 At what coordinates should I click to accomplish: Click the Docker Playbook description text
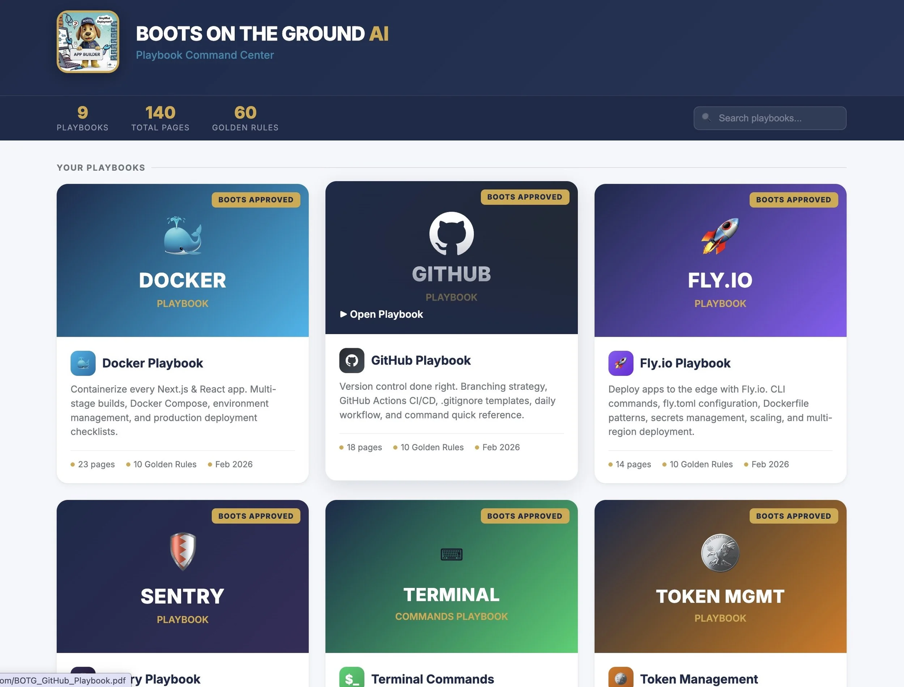[x=173, y=410]
